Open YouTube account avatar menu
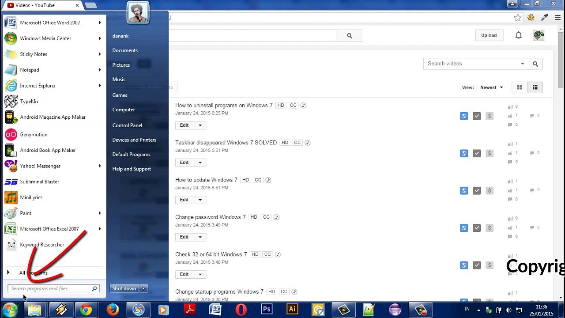 coord(539,35)
